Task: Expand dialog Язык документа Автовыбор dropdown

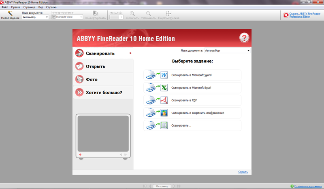Action: [227, 51]
